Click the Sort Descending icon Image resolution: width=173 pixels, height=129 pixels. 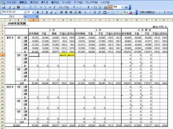click(x=100, y=7)
